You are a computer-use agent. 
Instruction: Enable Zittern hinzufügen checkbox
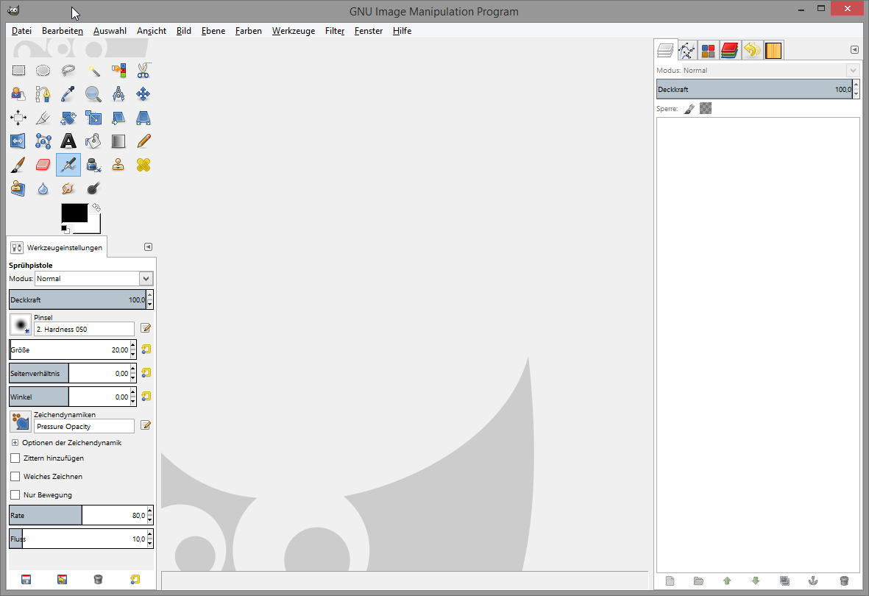(15, 458)
